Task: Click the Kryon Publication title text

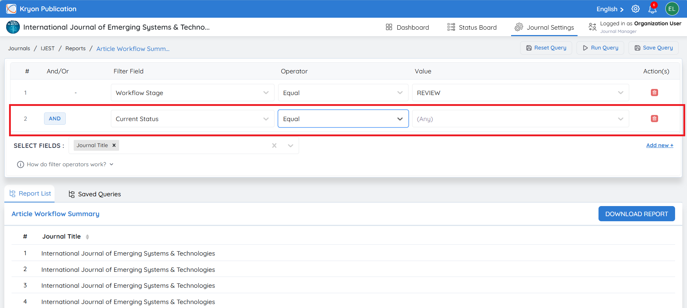Action: pyautogui.click(x=48, y=9)
